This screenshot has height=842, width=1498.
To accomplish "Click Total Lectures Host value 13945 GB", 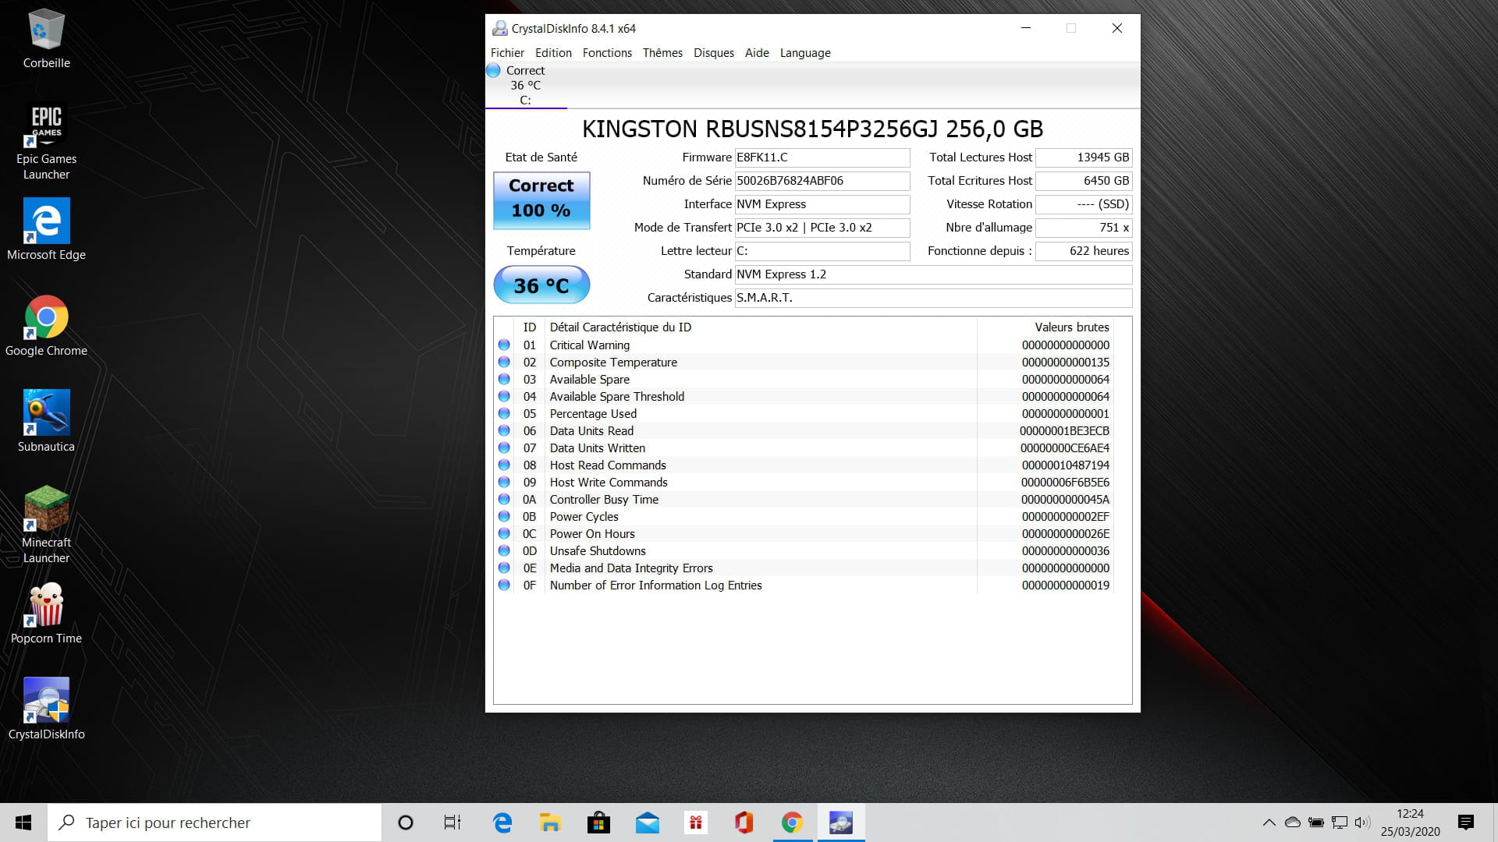I will click(x=1084, y=157).
